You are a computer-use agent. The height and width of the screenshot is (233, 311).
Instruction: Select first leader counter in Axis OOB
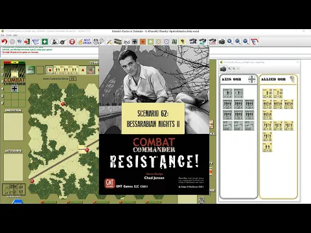coord(227,93)
